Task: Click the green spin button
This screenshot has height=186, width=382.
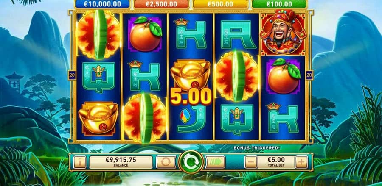Action: click(191, 162)
